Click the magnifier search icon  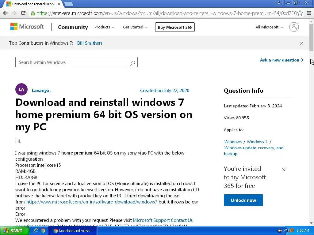pos(132,63)
